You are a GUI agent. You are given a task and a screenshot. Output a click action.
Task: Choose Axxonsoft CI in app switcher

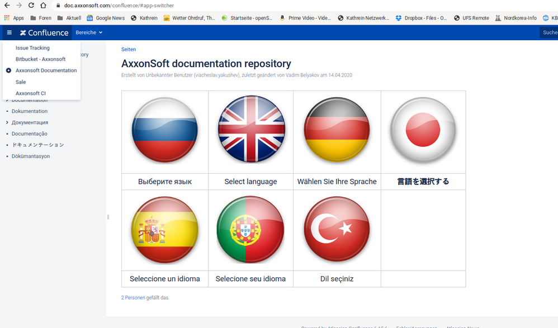pyautogui.click(x=31, y=93)
